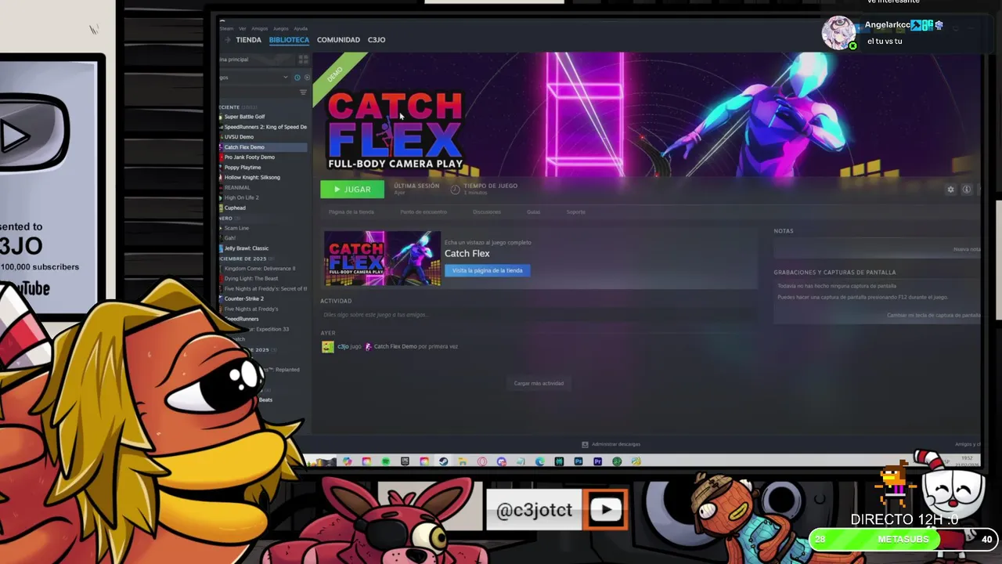Click Cambiar mi tecla de captura link
The width and height of the screenshot is (1002, 564).
[x=933, y=315]
